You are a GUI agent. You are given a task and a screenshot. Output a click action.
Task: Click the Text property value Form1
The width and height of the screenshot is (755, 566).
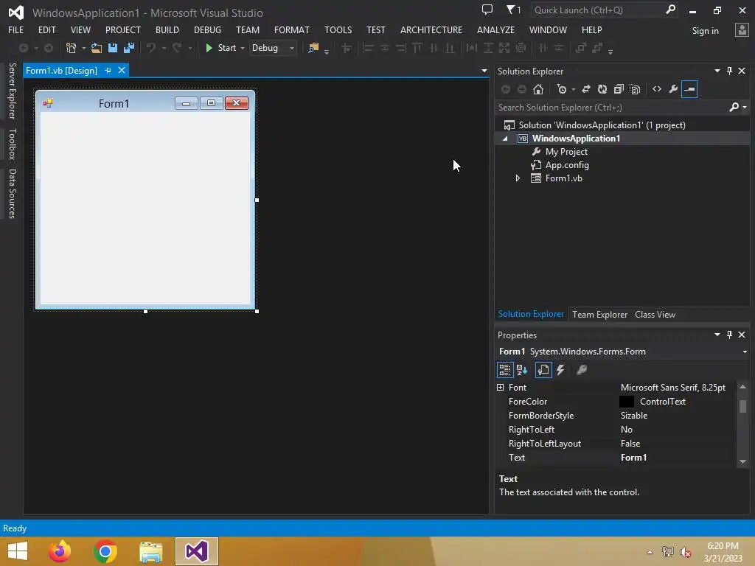[633, 457]
